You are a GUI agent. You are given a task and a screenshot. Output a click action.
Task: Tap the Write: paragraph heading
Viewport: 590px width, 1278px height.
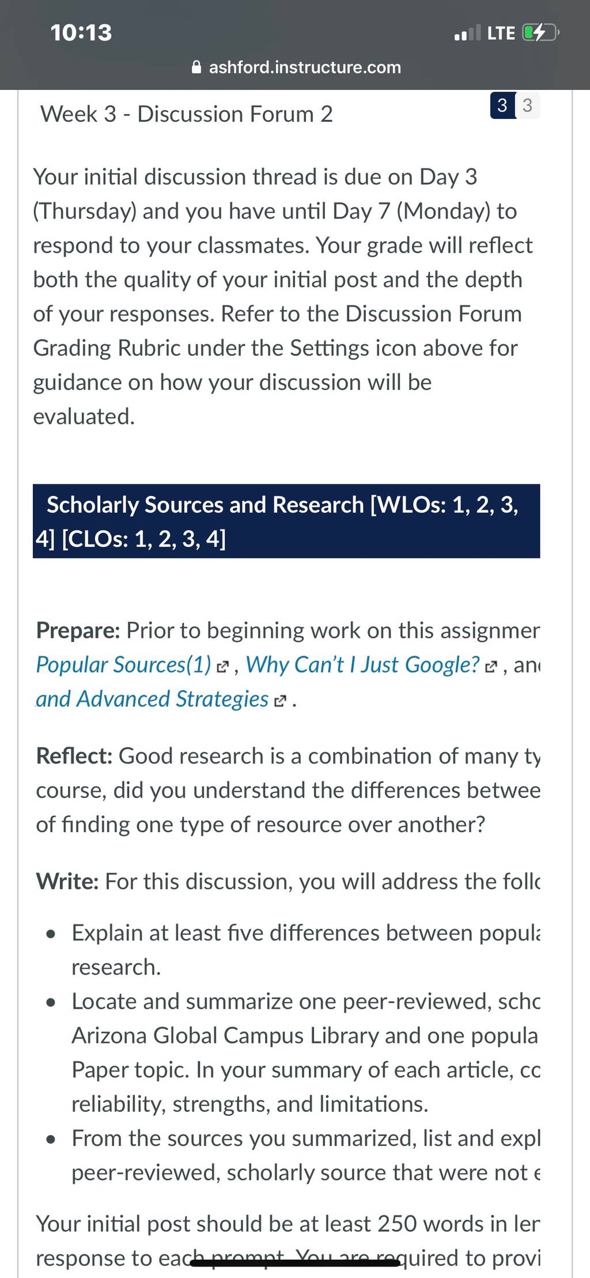pos(67,882)
